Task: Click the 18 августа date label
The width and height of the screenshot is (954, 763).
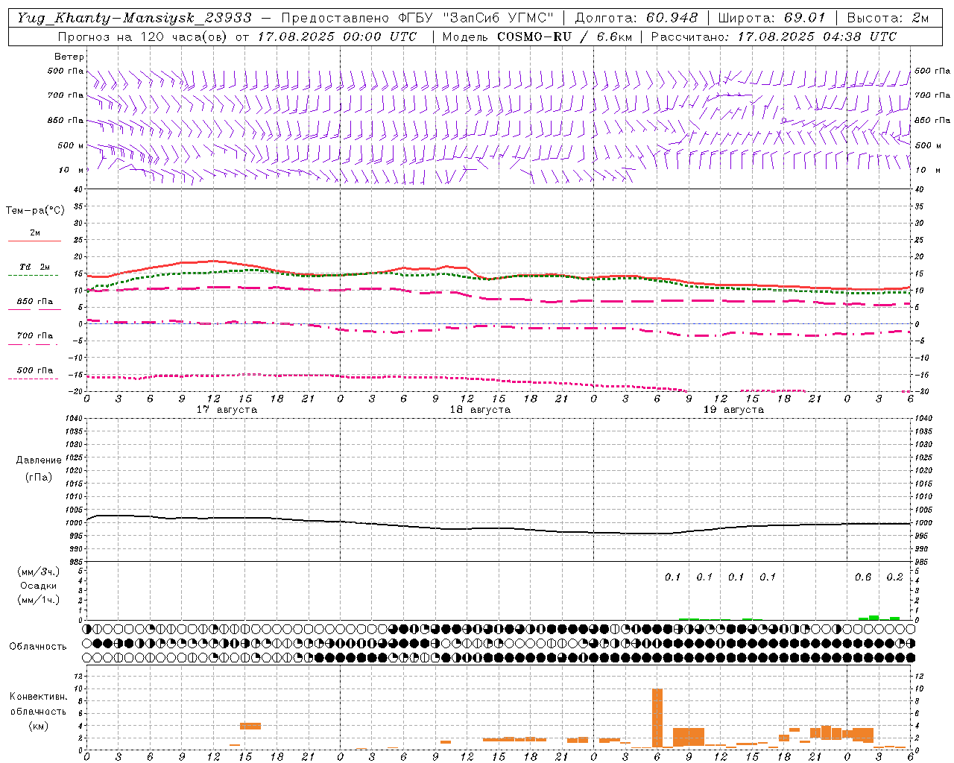Action: pos(480,410)
